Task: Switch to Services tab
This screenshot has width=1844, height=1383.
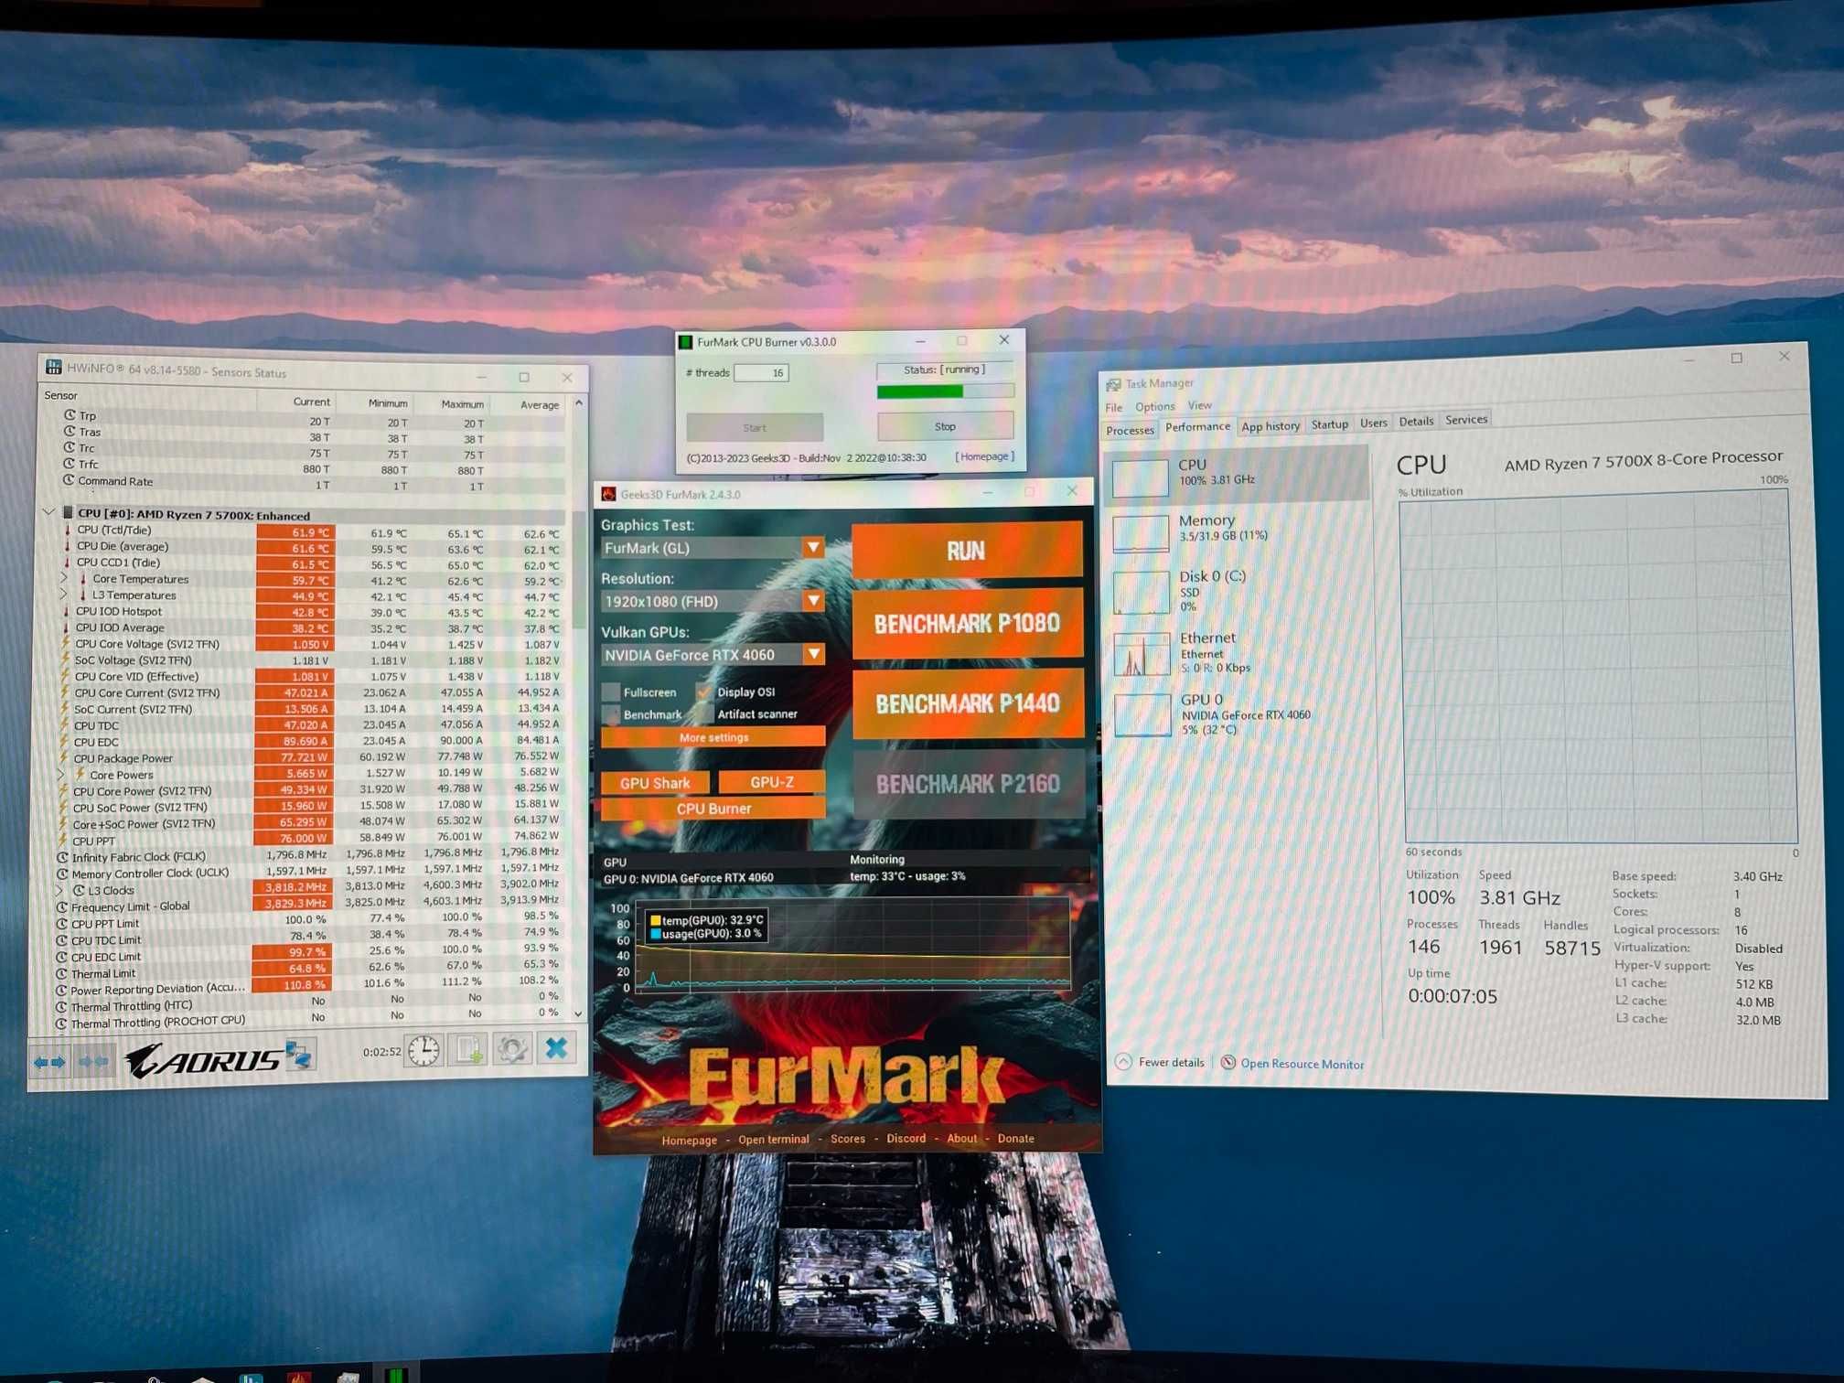Action: [1466, 420]
